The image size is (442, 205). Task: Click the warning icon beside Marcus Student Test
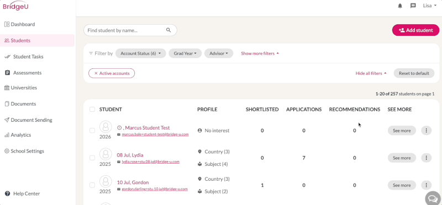(x=119, y=128)
